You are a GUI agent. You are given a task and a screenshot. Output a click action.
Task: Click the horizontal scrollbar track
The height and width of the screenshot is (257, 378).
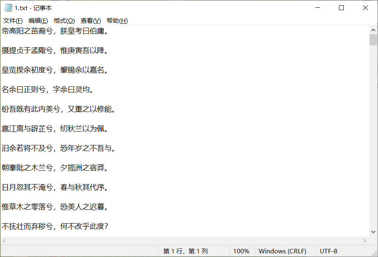pos(183,240)
